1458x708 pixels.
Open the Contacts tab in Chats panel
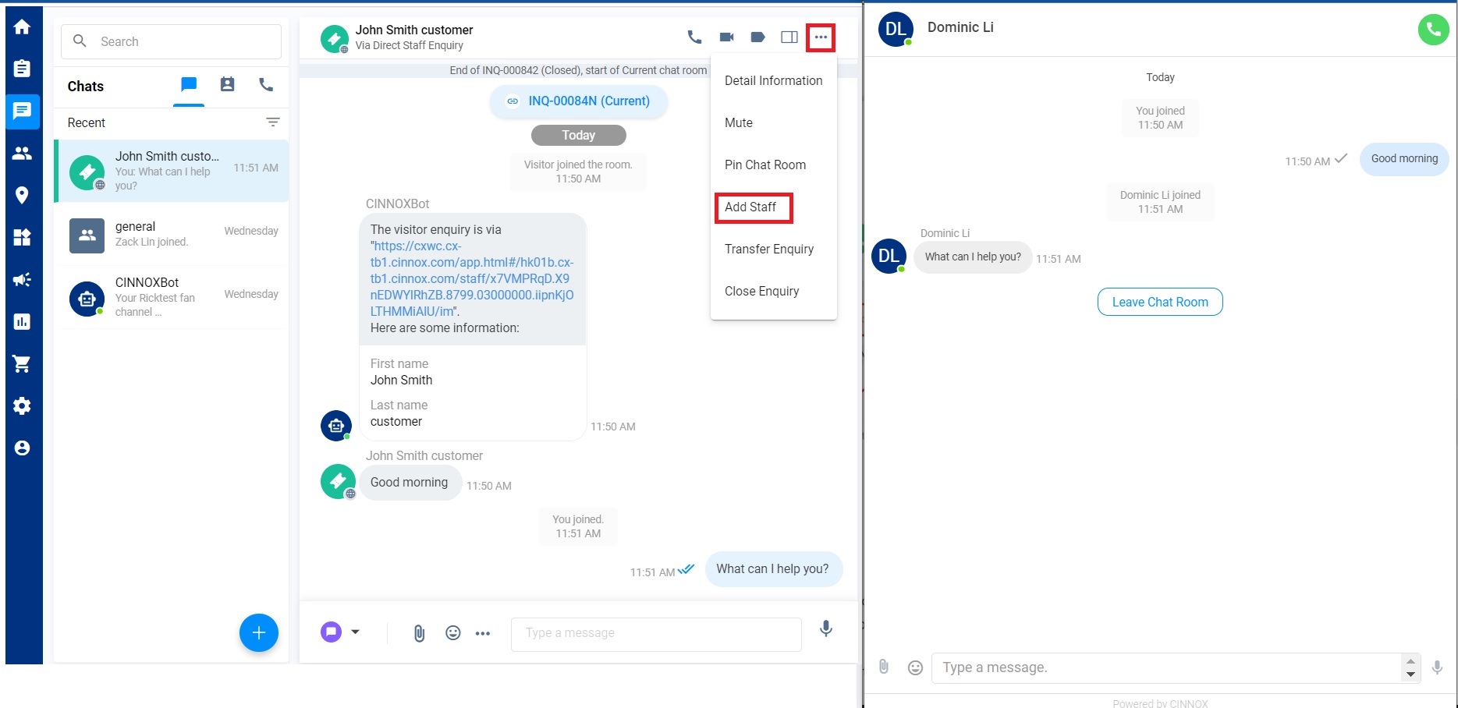click(227, 84)
